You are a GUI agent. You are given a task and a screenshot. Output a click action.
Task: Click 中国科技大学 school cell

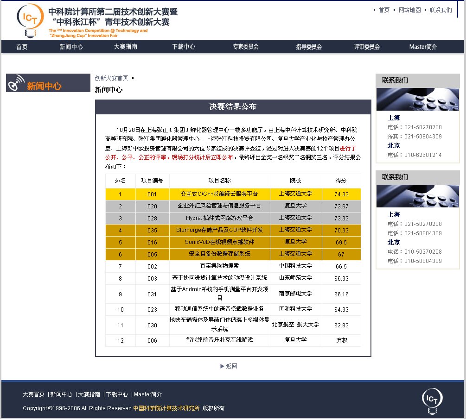pyautogui.click(x=296, y=266)
